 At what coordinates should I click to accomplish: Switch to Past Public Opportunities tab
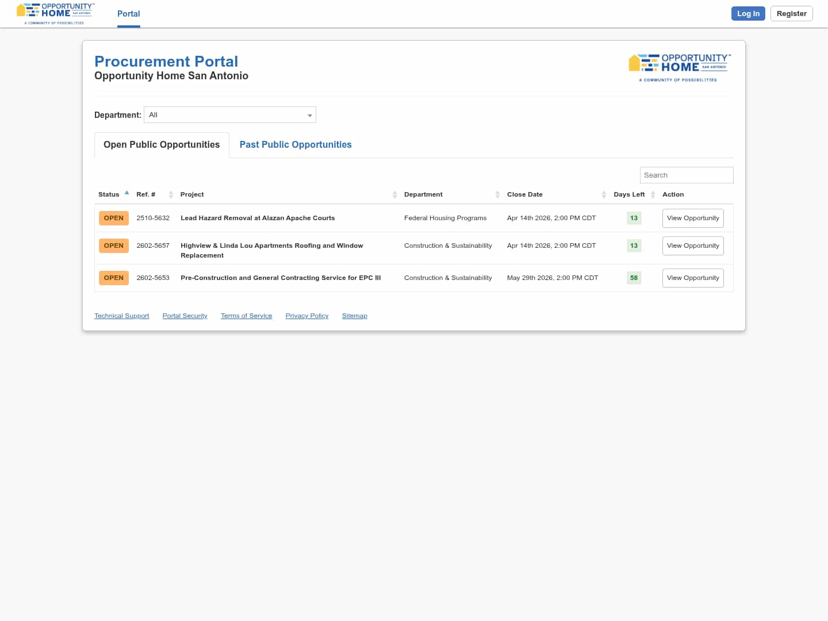(295, 145)
